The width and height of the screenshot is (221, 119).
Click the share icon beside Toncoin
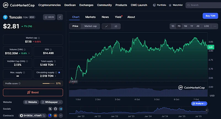(60, 17)
